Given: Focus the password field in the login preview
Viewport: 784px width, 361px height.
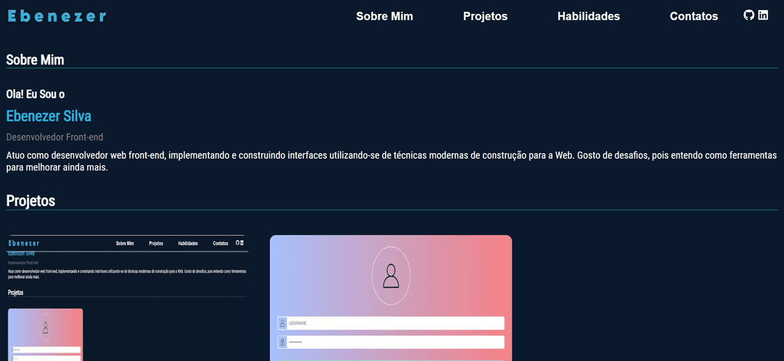Looking at the screenshot, I should (395, 342).
